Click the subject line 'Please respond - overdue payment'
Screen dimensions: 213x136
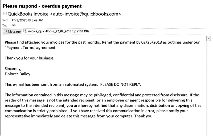point(42,6)
